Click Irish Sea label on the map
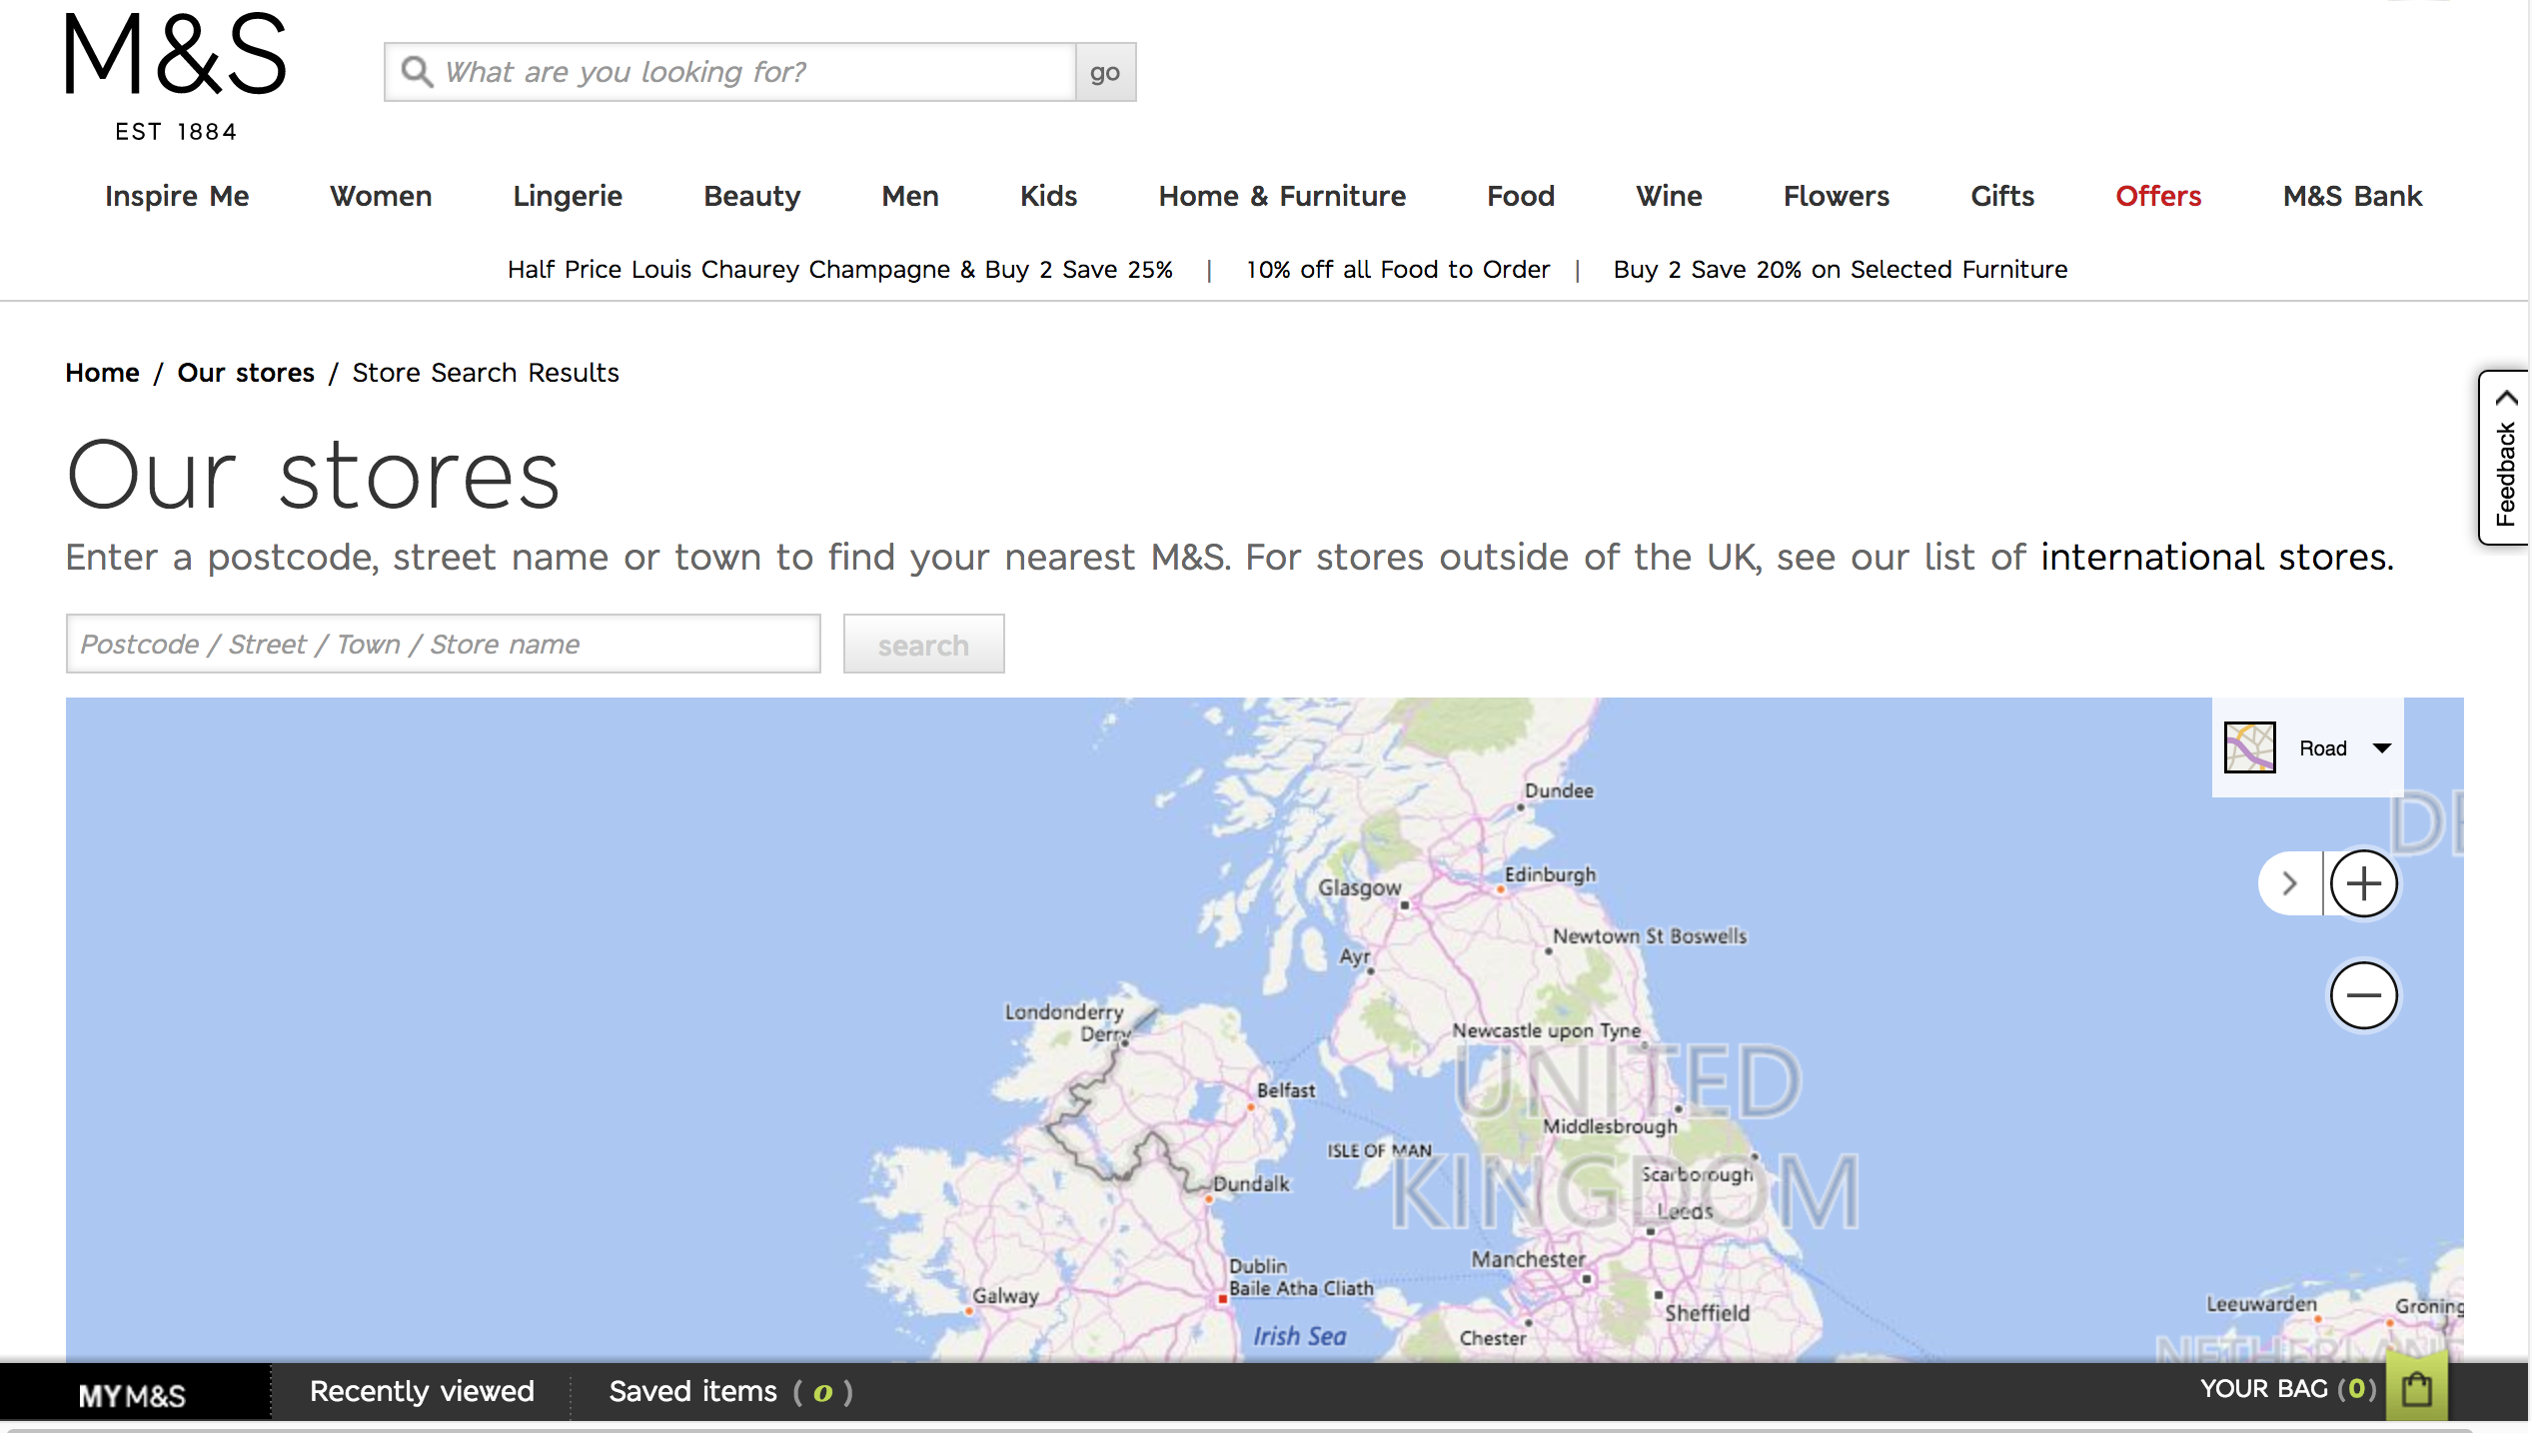Viewport: 2532px width, 1433px height. tap(1299, 1336)
